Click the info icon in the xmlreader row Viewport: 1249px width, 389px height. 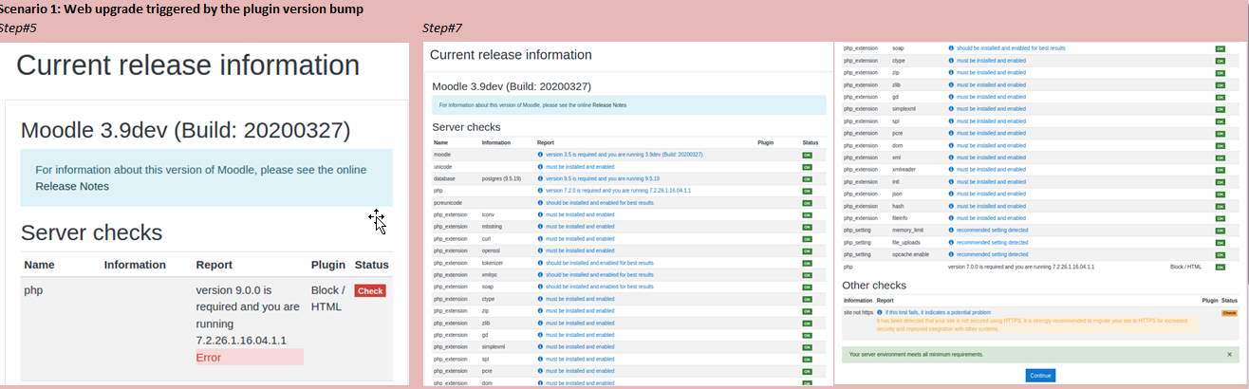pos(951,170)
